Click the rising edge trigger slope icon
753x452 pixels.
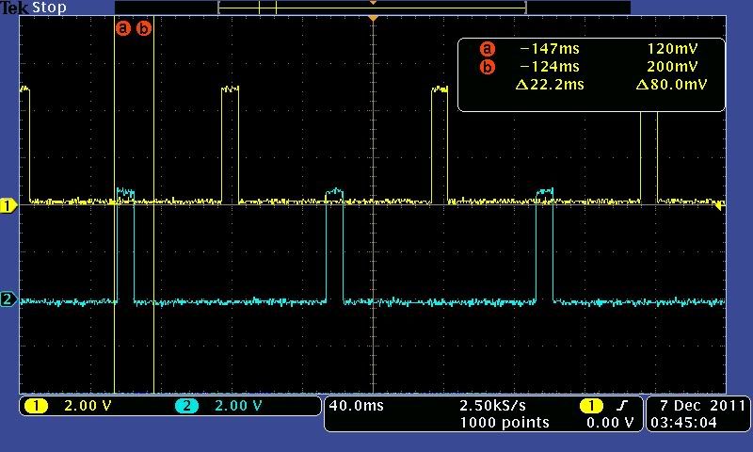click(x=621, y=406)
